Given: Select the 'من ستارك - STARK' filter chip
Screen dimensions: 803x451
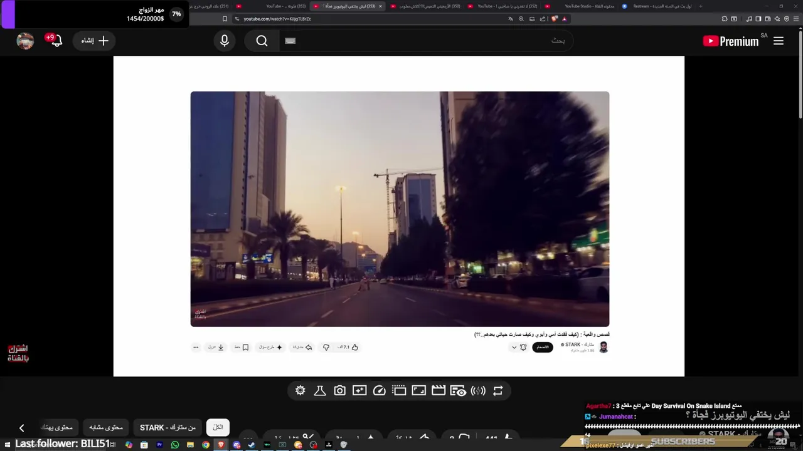Looking at the screenshot, I should point(168,427).
